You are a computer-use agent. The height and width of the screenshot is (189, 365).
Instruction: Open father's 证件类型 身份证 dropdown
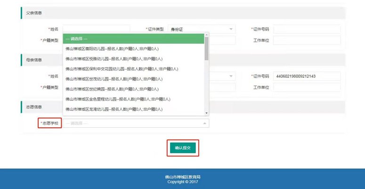pos(202,29)
